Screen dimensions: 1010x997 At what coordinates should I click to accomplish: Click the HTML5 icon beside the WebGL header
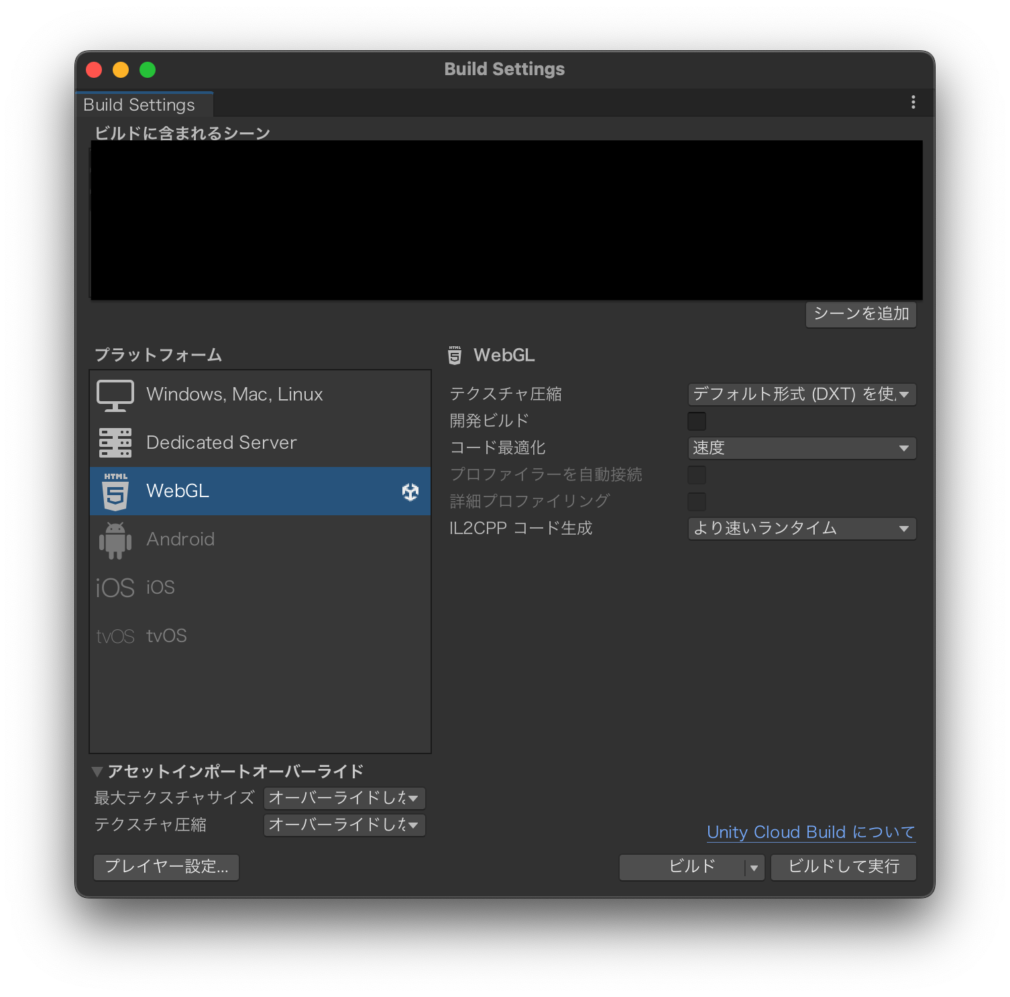[455, 356]
